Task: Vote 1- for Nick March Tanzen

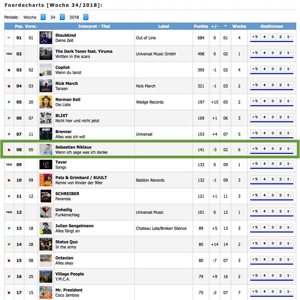Action: (289, 85)
